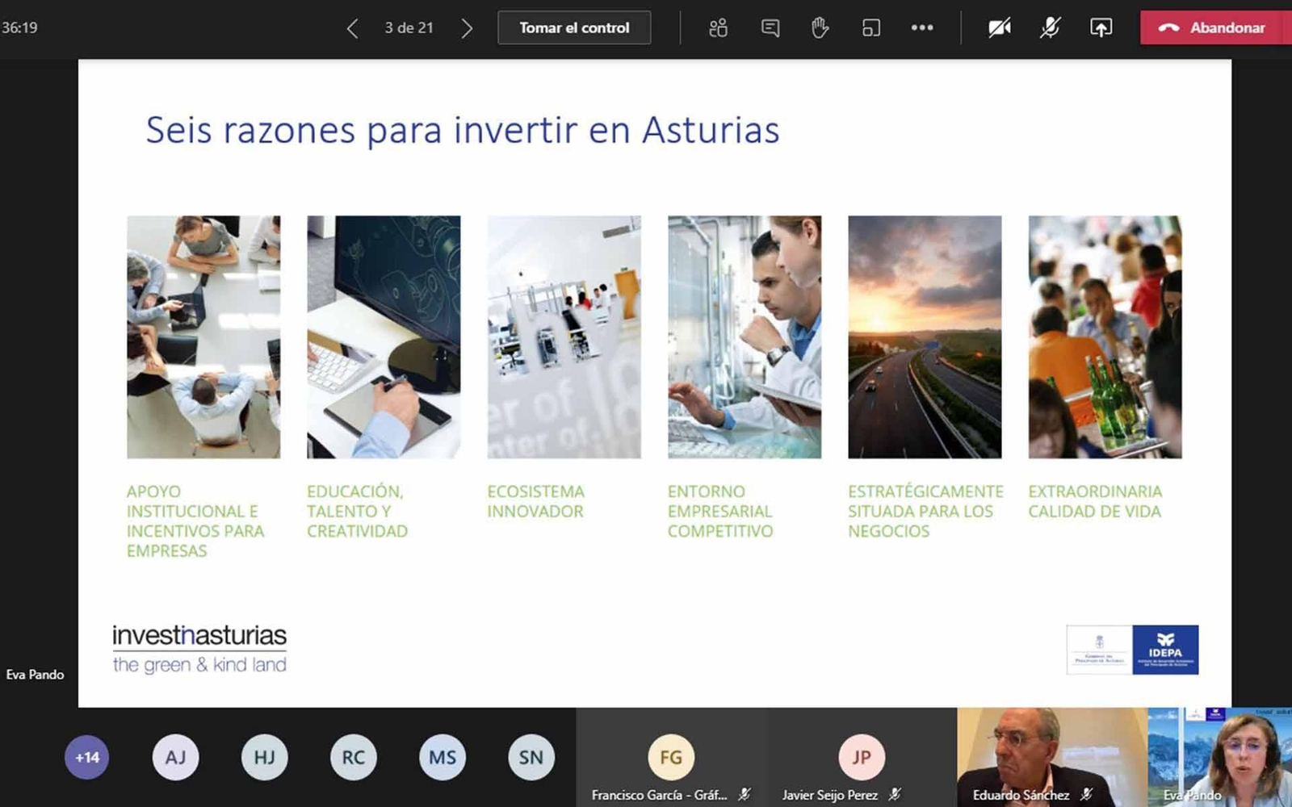The width and height of the screenshot is (1292, 807).
Task: Raise your hand in the meeting
Action: [x=820, y=27]
